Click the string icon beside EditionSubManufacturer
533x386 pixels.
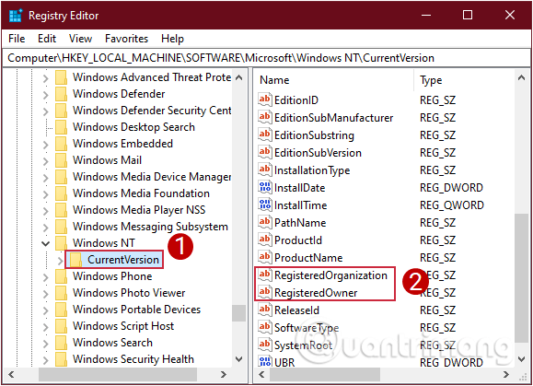click(x=265, y=117)
